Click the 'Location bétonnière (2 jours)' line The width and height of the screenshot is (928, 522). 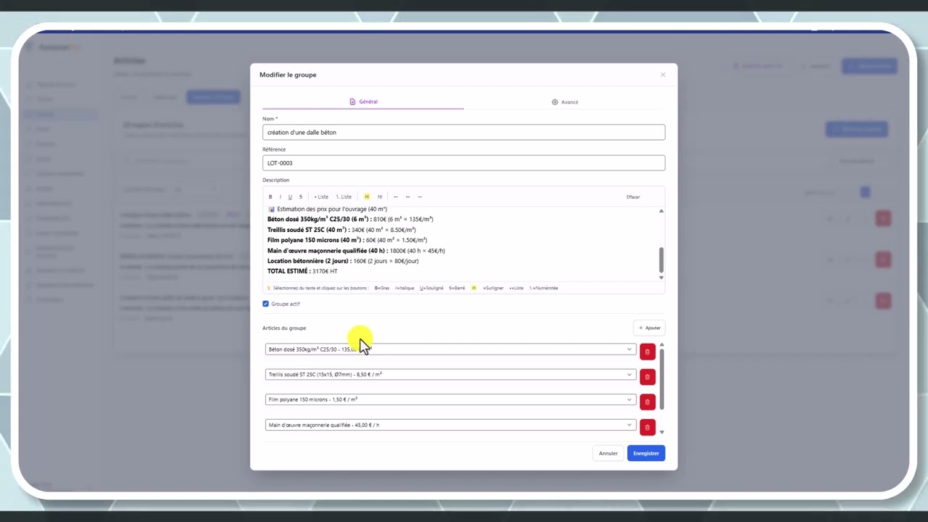click(343, 261)
